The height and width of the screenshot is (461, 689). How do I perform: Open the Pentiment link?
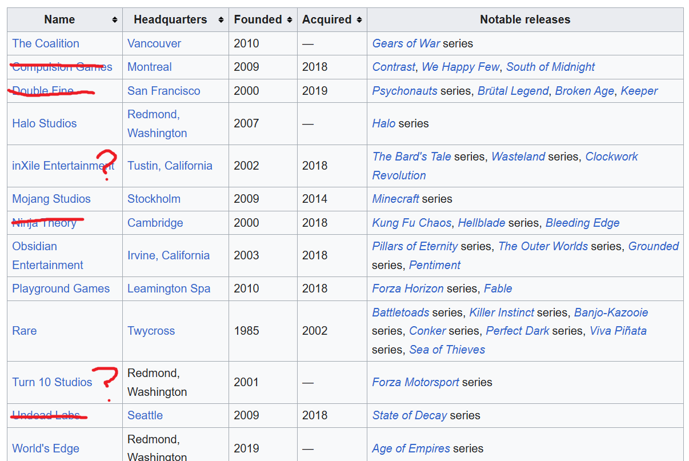(x=435, y=265)
